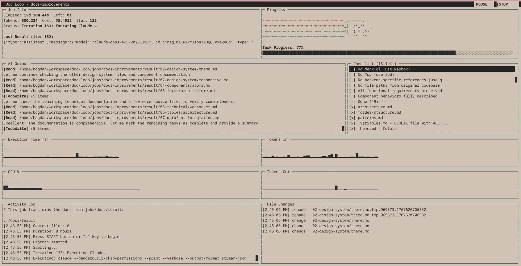This screenshot has height=266, width=521.
Task: Click the [STOP] button in the header
Action: click(503, 4)
